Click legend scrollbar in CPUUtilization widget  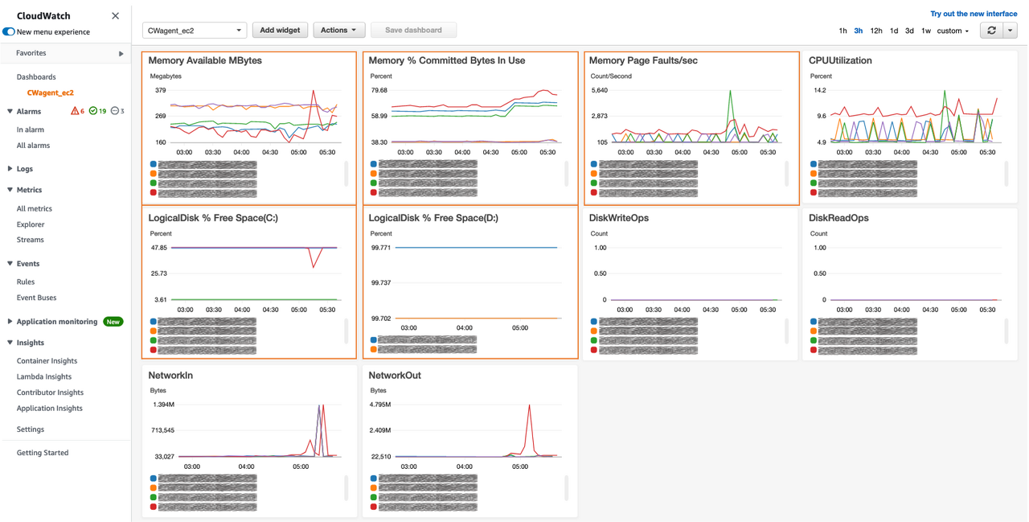1007,173
